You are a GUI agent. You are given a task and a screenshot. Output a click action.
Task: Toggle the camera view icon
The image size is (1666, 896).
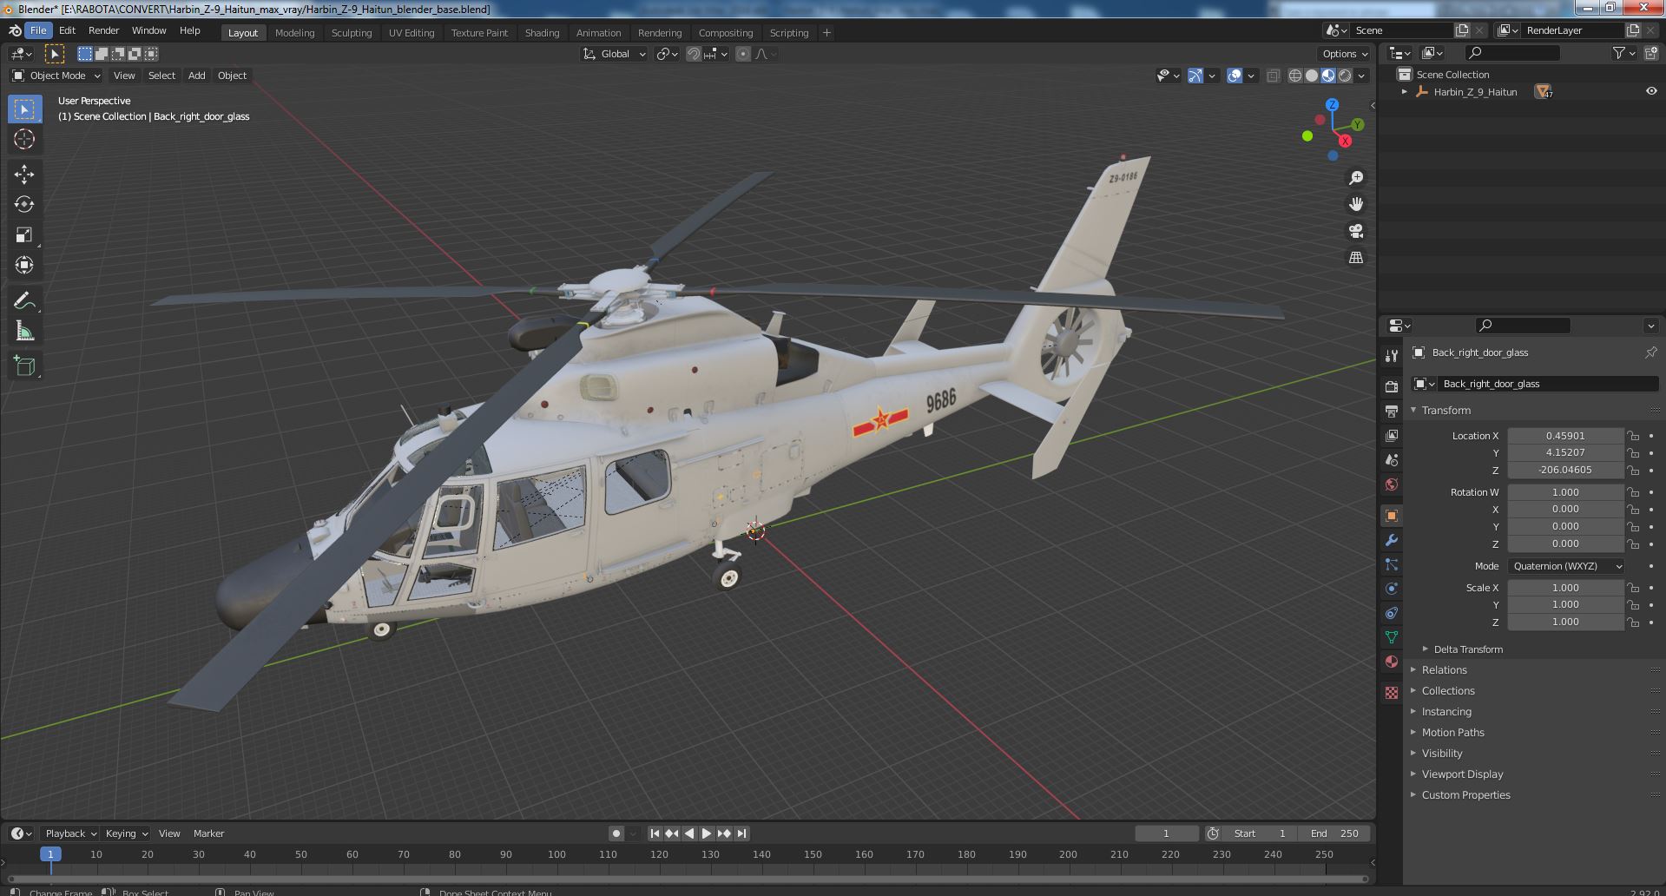coord(1355,232)
